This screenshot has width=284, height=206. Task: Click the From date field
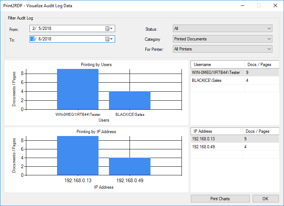pyautogui.click(x=67, y=29)
